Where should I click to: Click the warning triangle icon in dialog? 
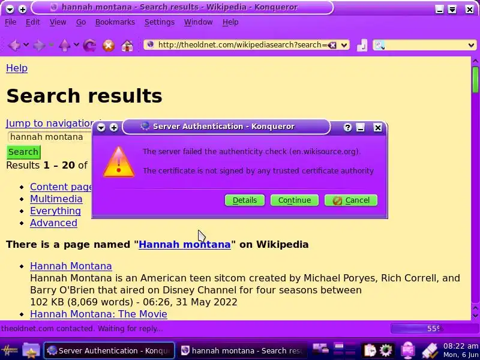click(x=119, y=161)
